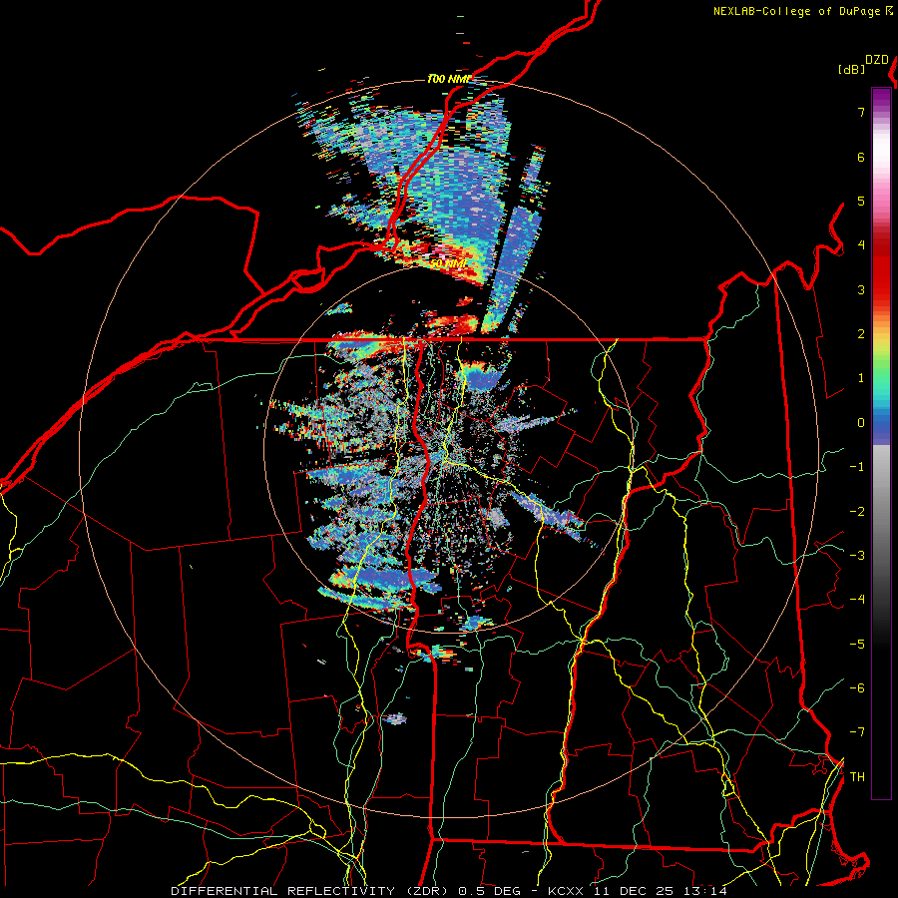The width and height of the screenshot is (898, 898).
Task: Click the -4 dB scale tick label
Action: coord(856,600)
